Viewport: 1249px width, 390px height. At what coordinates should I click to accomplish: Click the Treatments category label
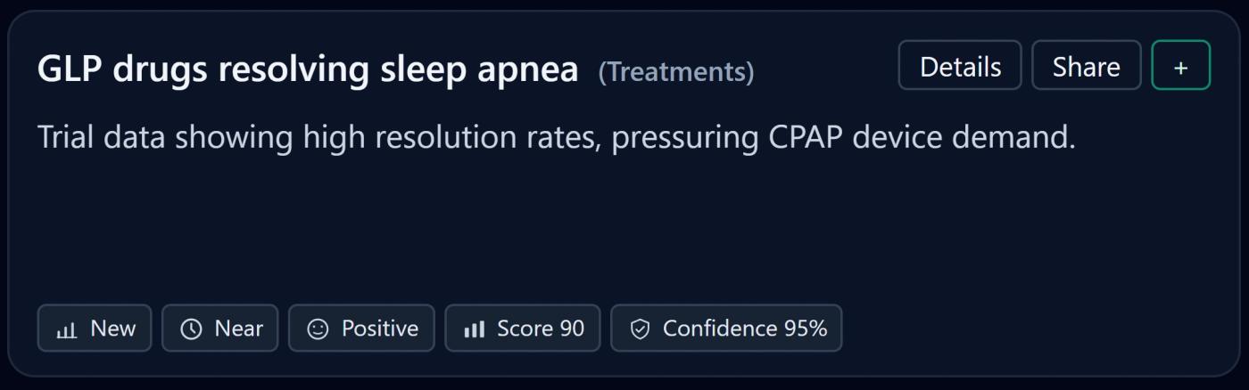[675, 71]
